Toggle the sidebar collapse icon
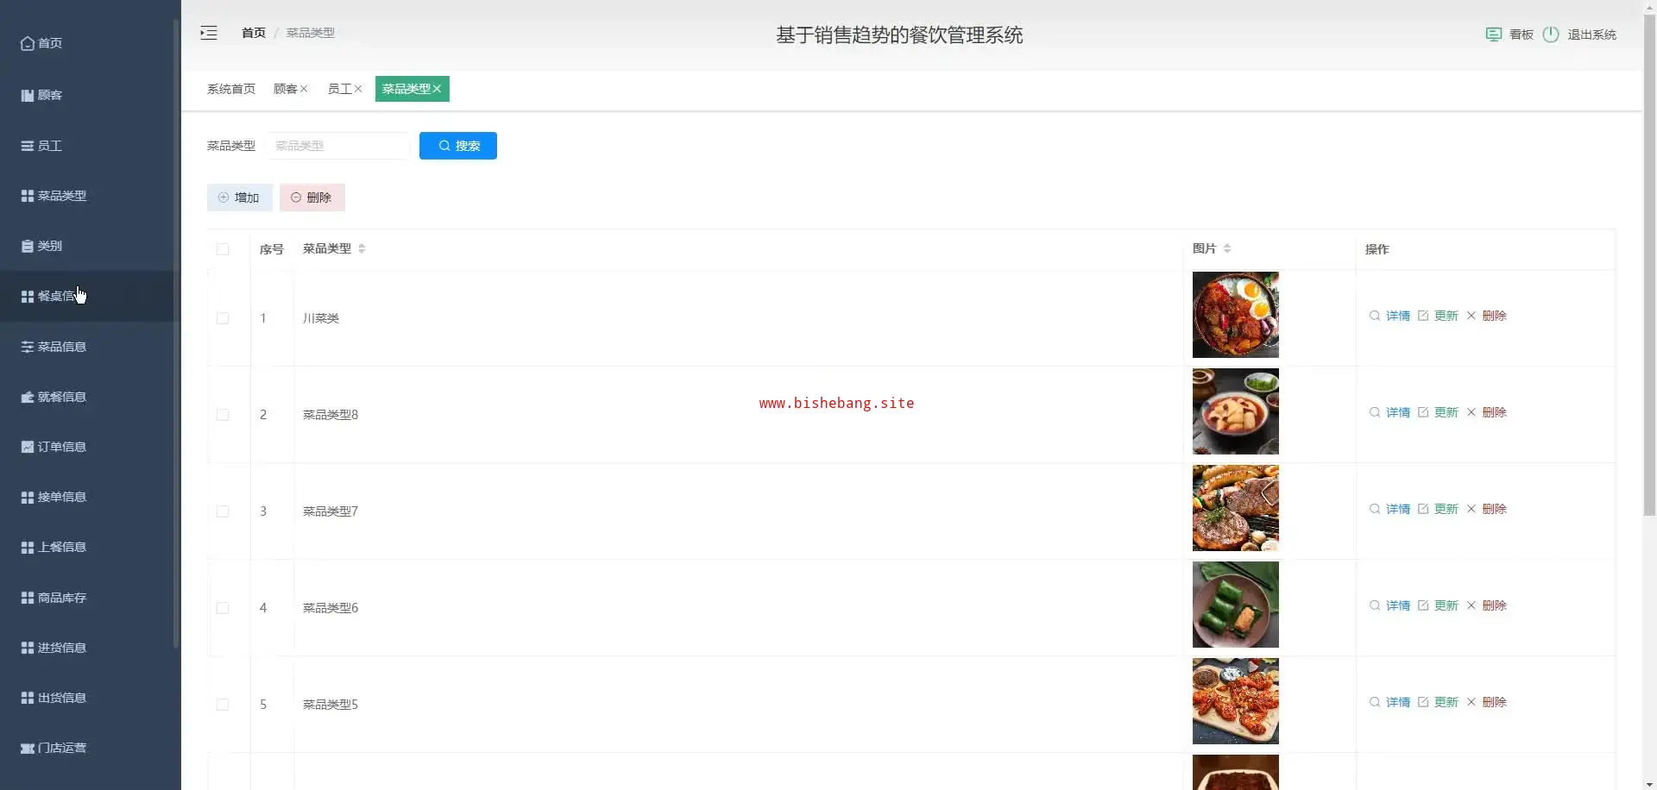Image resolution: width=1657 pixels, height=790 pixels. click(x=209, y=33)
